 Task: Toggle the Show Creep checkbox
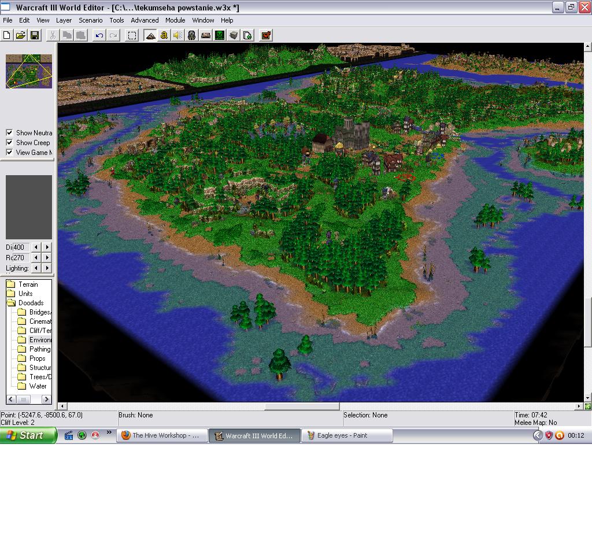pos(9,142)
